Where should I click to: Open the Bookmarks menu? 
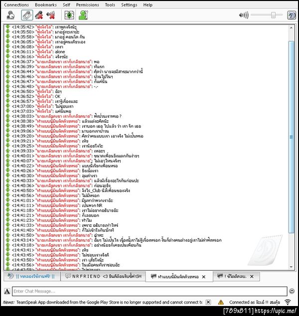tap(46, 5)
